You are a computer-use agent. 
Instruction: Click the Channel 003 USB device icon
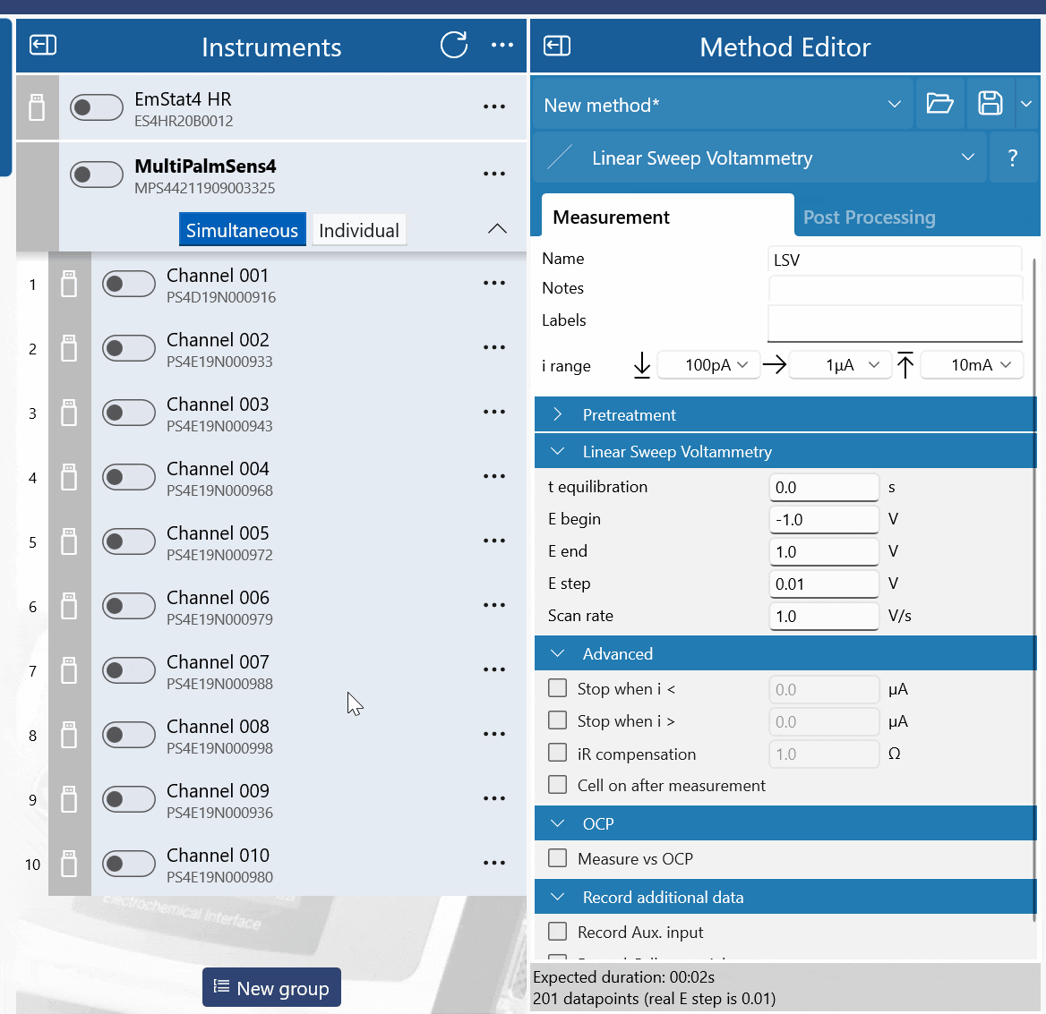[69, 413]
